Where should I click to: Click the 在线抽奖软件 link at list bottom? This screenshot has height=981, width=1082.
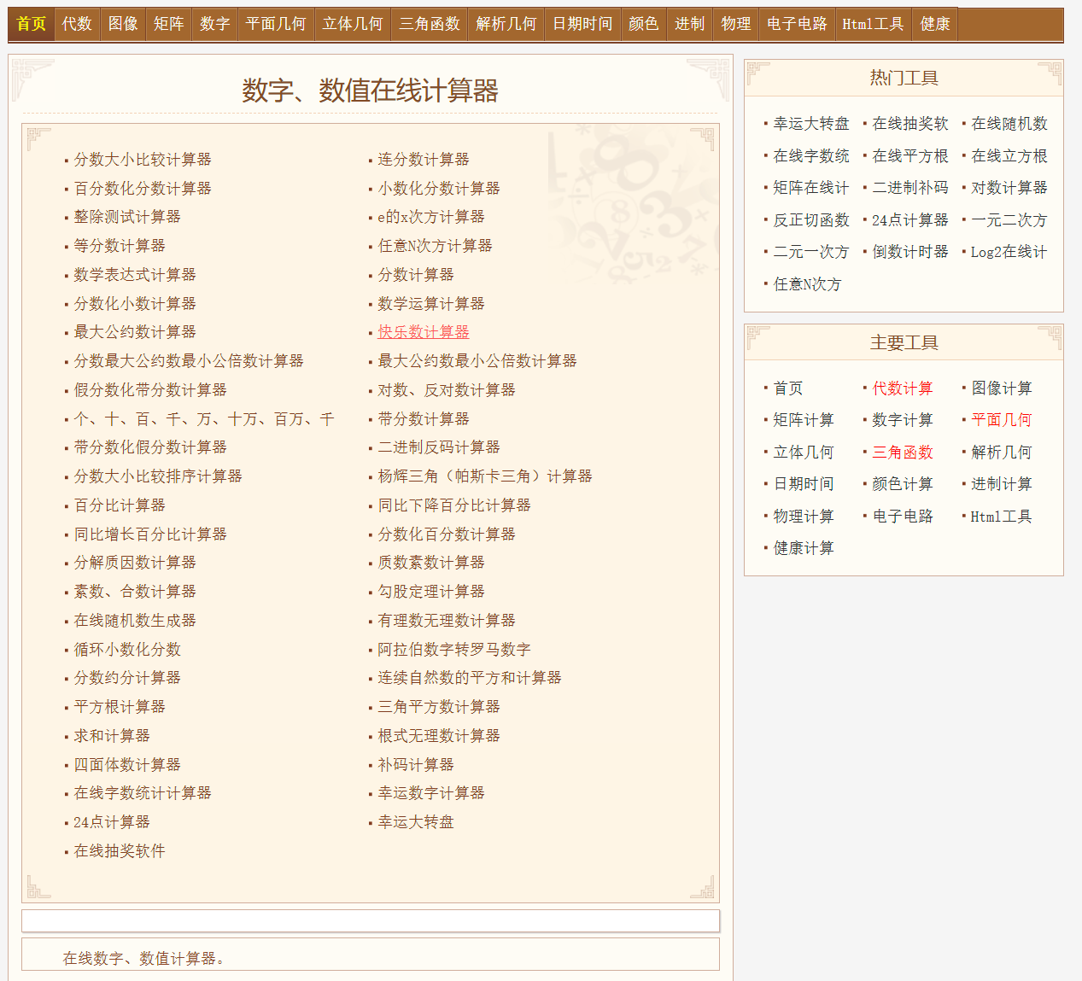point(119,851)
